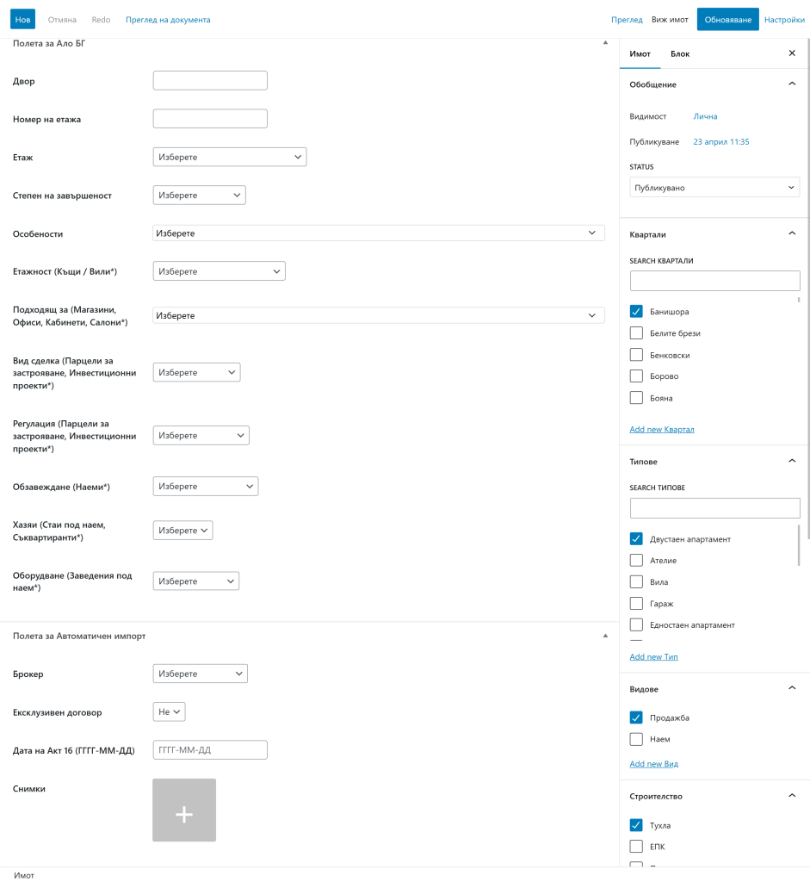Viewport: 810px width, 882px height.
Task: Select the Имот sidebar tab
Action: pos(640,54)
